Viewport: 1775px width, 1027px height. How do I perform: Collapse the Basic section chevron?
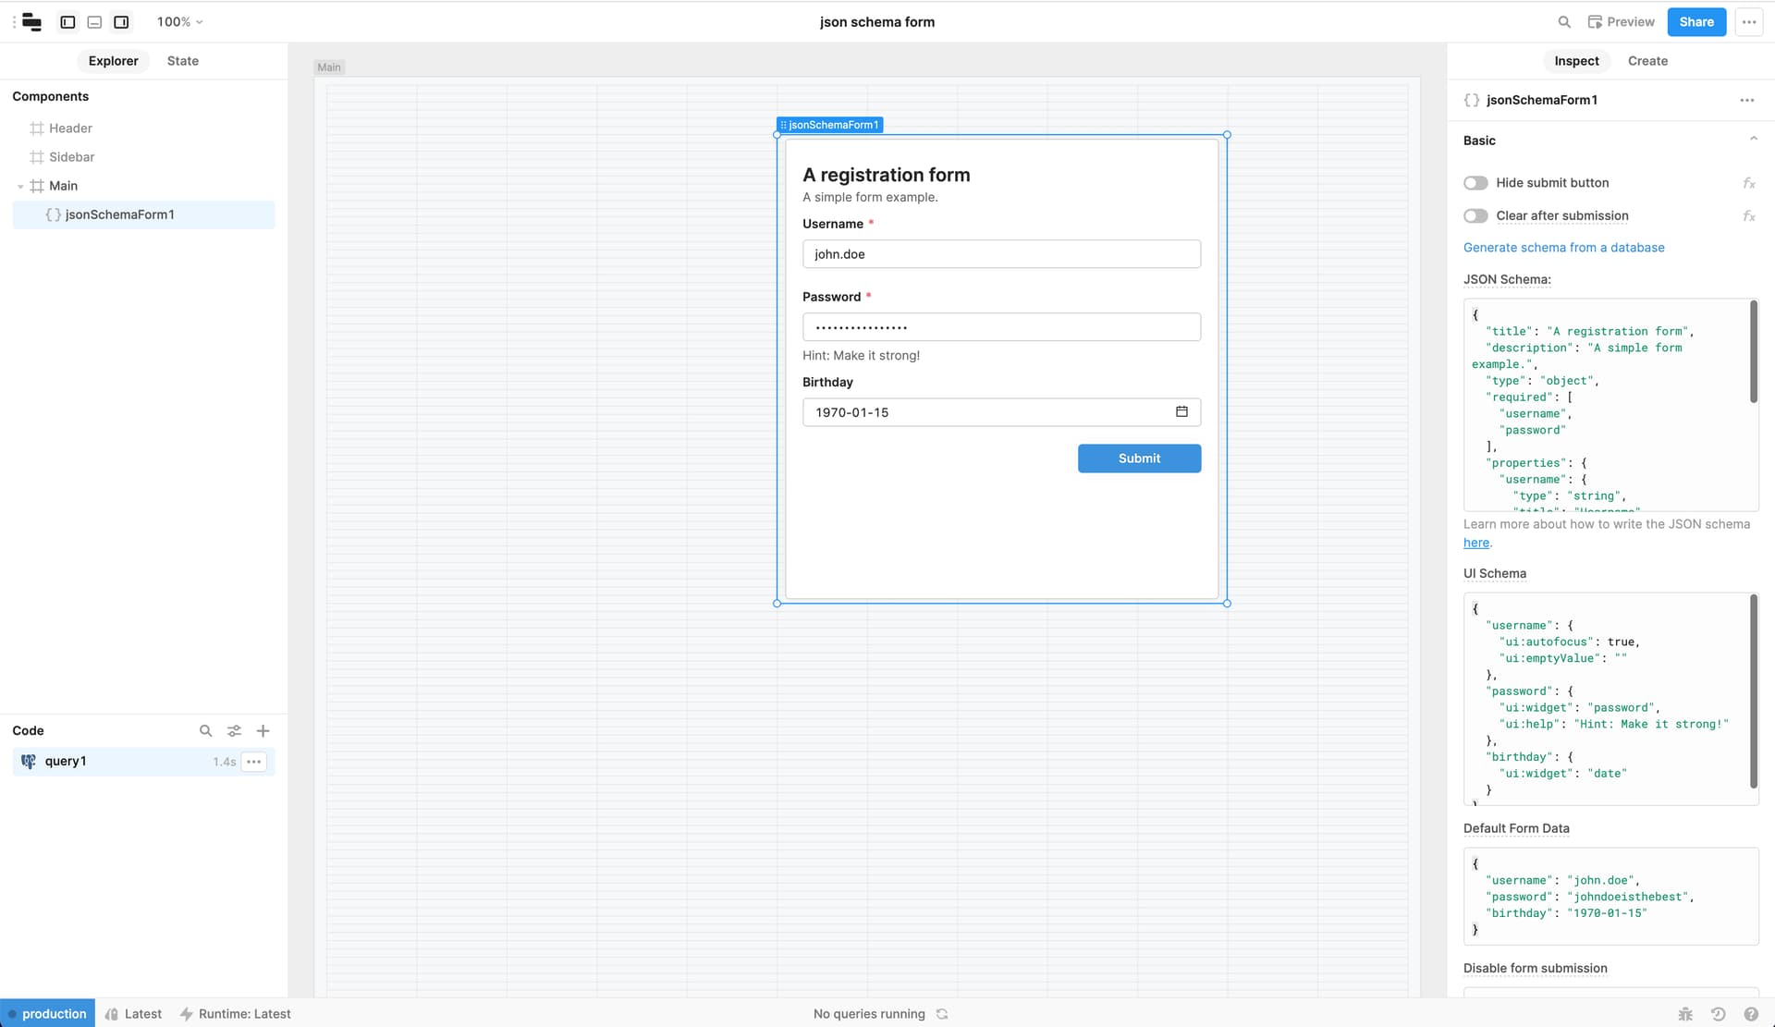[x=1754, y=138]
